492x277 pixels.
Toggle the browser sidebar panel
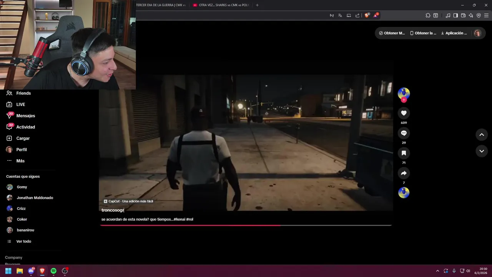pyautogui.click(x=455, y=15)
